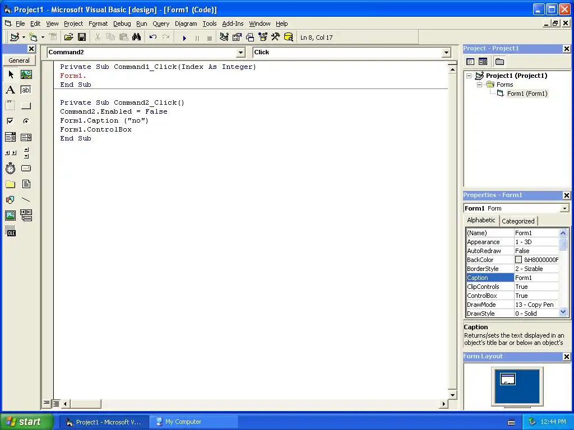Open the Object Browser from the toolbar
Image resolution: width=574 pixels, height=430 pixels.
263,37
